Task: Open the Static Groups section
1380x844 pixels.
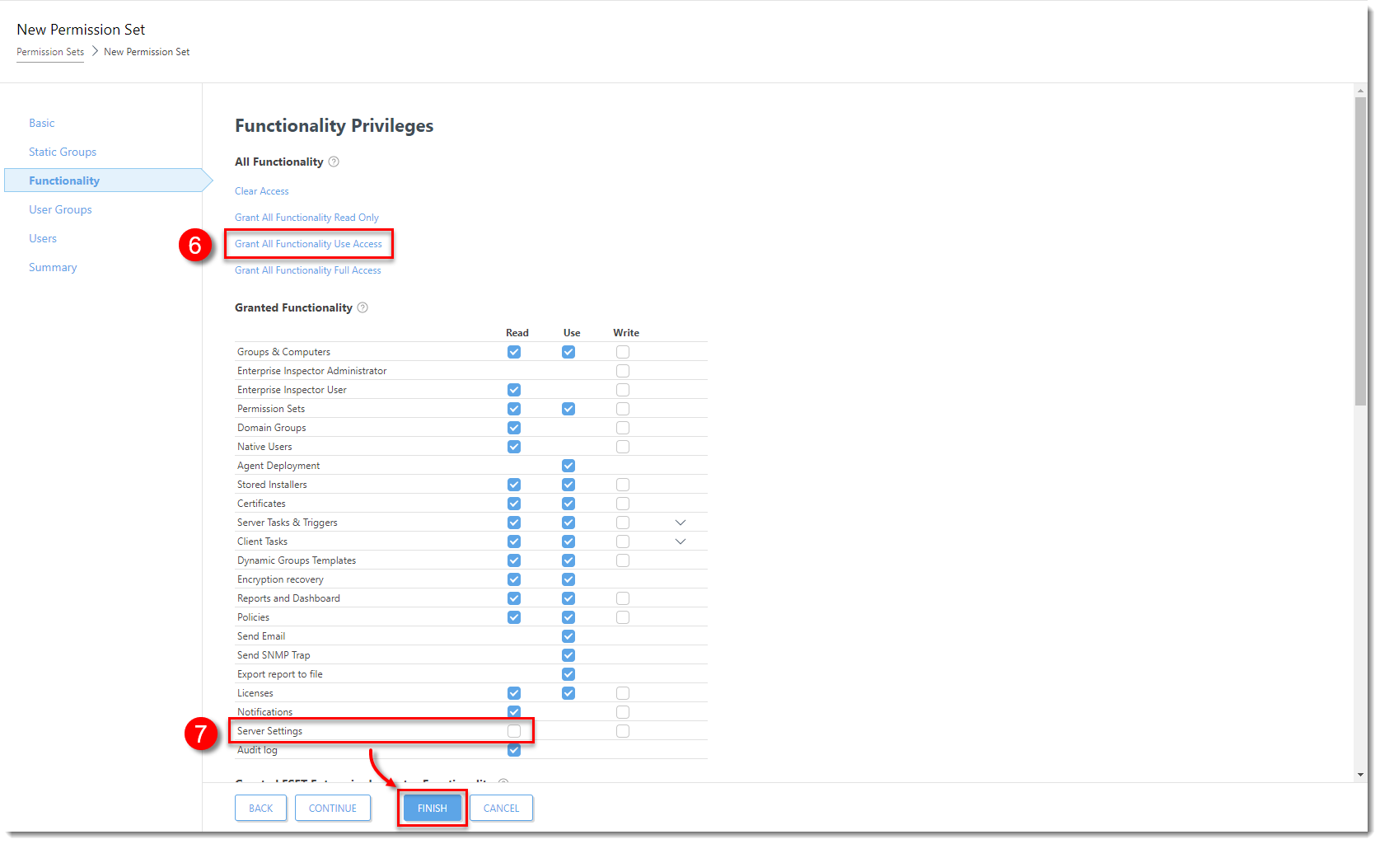Action: [x=63, y=152]
